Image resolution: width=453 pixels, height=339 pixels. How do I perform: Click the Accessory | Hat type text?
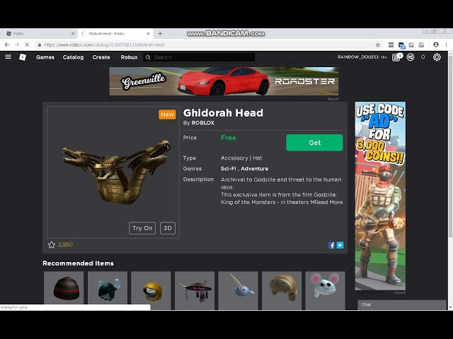(241, 158)
